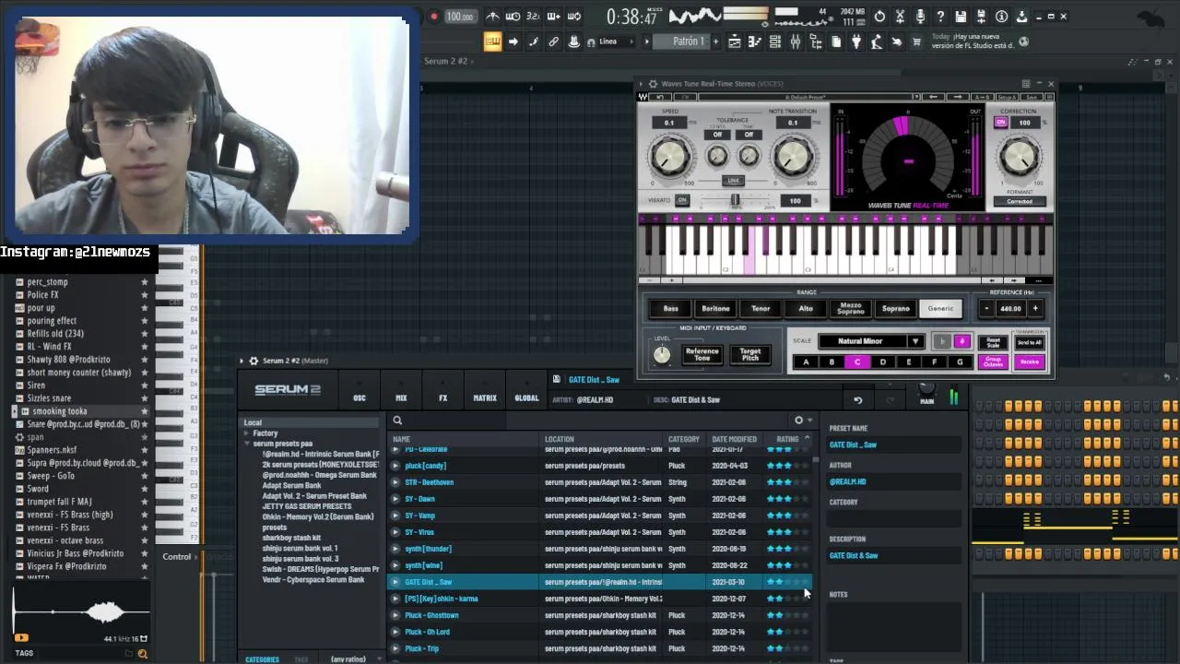Click the Waves Tune undo button

pyautogui.click(x=659, y=97)
